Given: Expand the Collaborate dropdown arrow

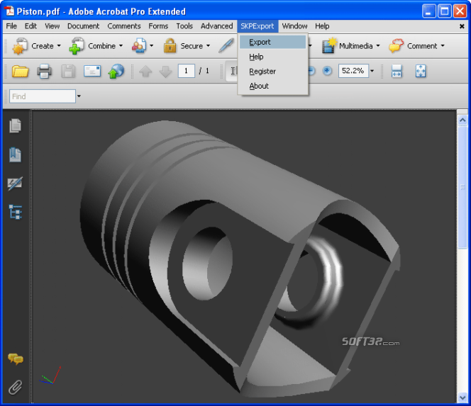Looking at the screenshot, I should (x=151, y=46).
